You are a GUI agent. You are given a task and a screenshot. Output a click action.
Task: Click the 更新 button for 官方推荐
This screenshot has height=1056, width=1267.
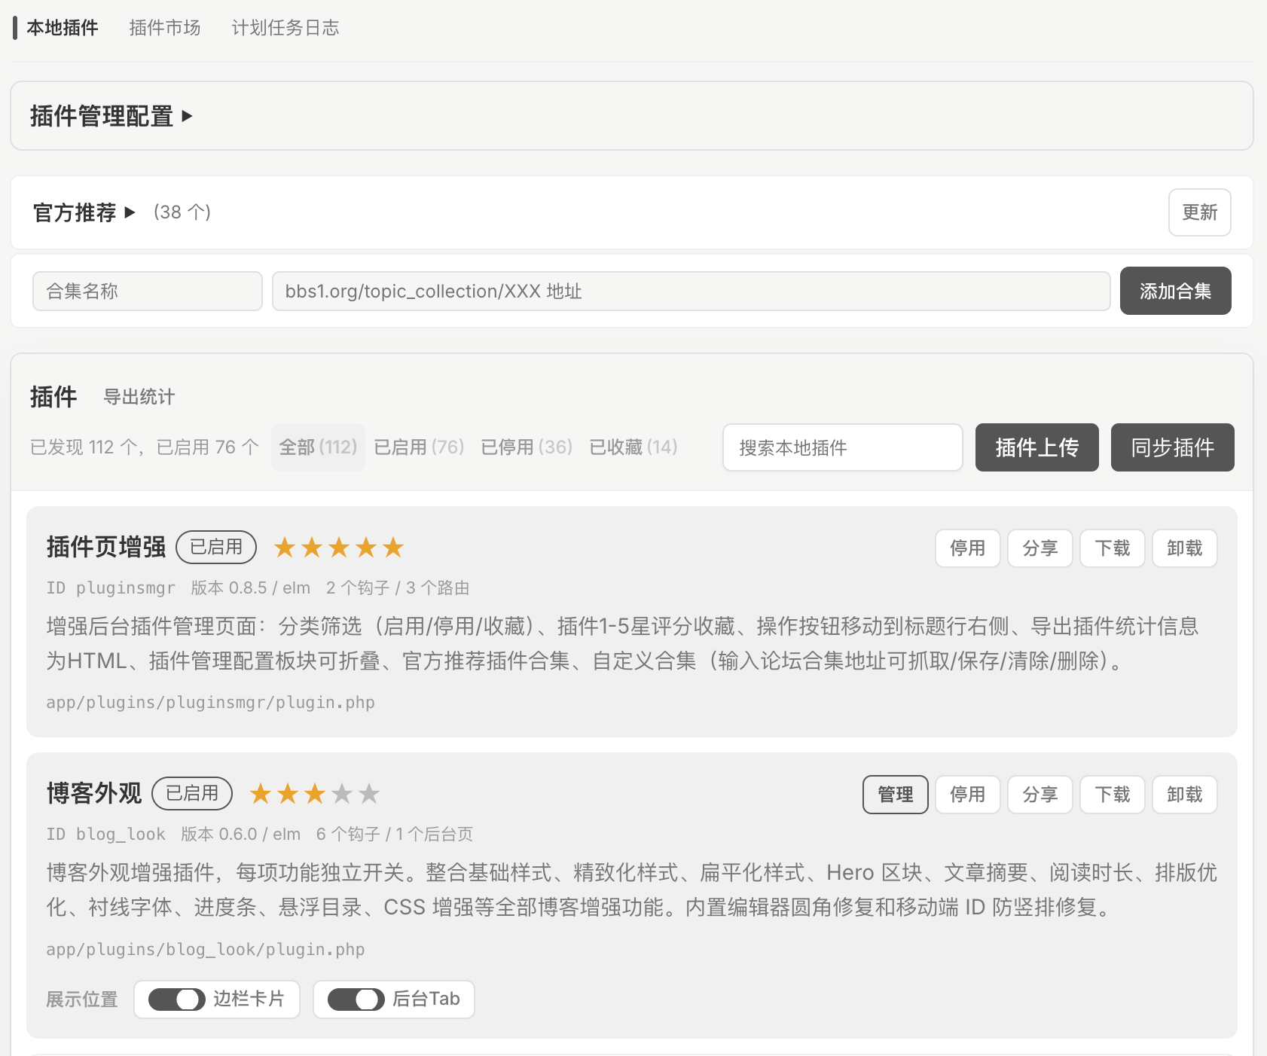(x=1200, y=212)
